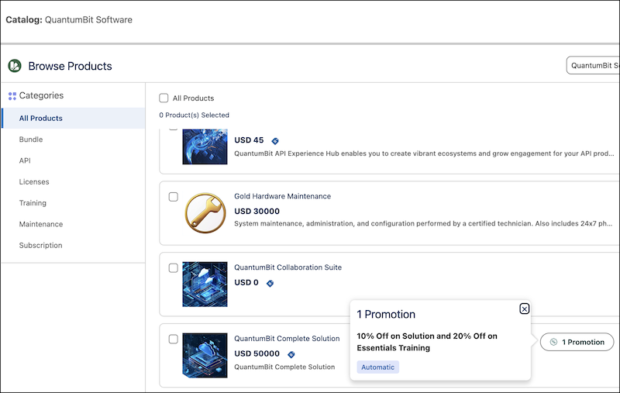Viewport: 620px width, 393px height.
Task: Click the Gold Hardware Maintenance description text
Action: pyautogui.click(x=423, y=223)
